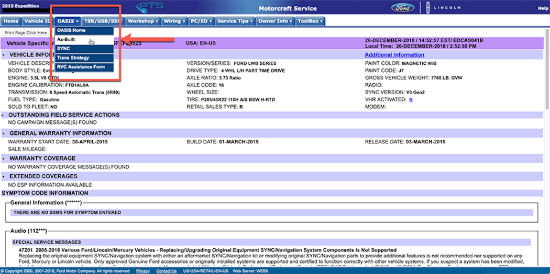Expand the Workshop dropdown

coord(142,21)
